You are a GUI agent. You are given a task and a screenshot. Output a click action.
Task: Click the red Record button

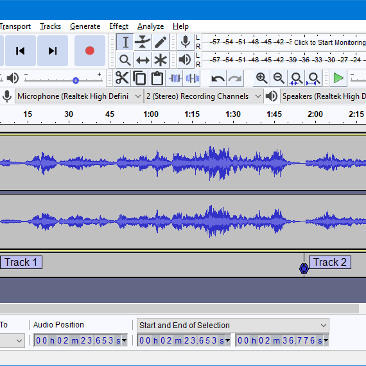tap(90, 51)
